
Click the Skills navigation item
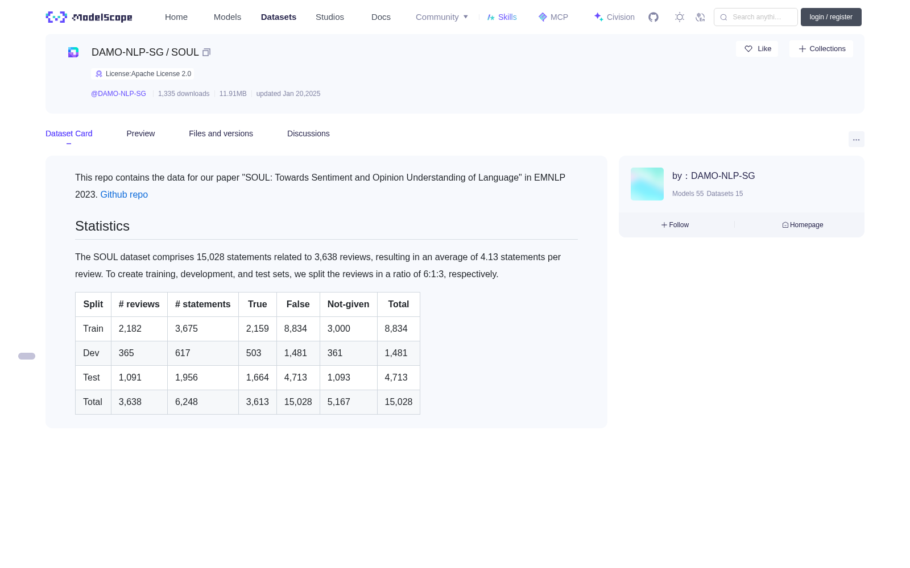502,17
